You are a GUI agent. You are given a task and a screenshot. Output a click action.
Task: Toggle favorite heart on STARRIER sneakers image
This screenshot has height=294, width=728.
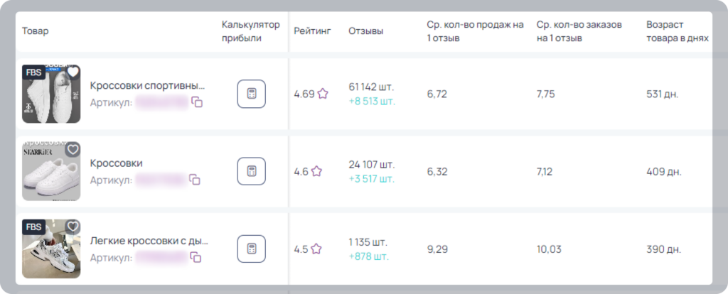tap(73, 149)
